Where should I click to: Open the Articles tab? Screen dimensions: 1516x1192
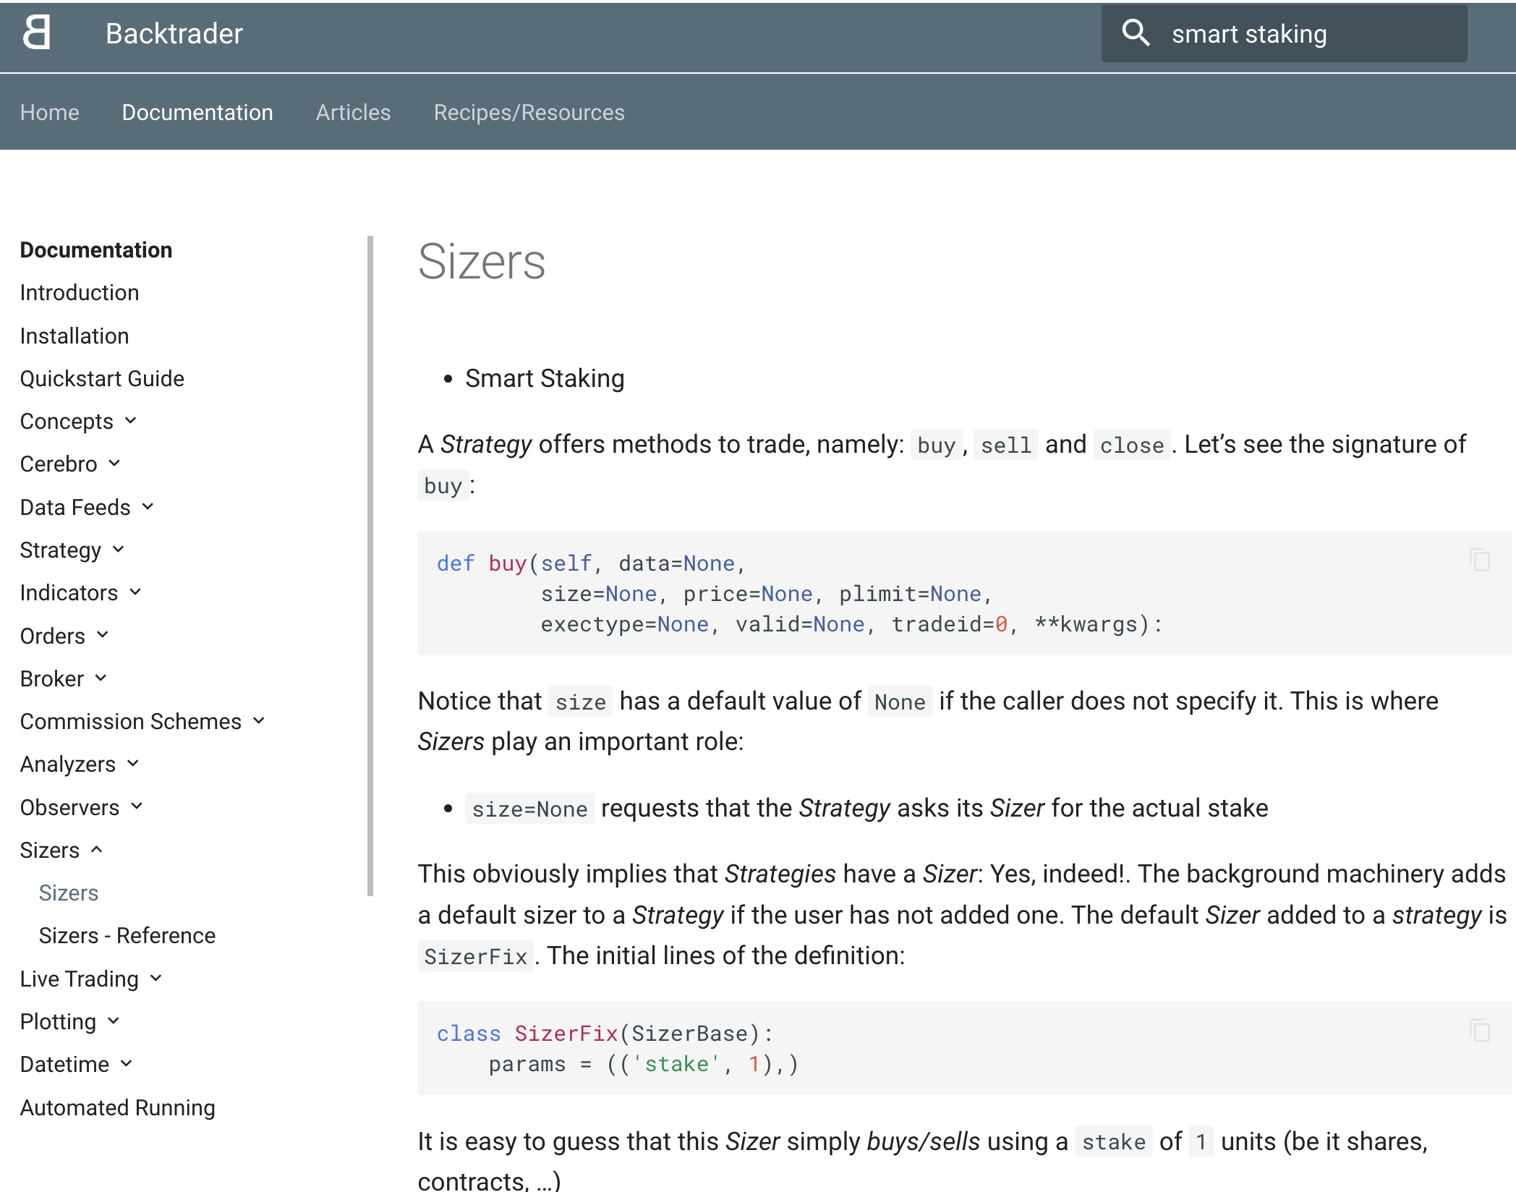pyautogui.click(x=353, y=112)
